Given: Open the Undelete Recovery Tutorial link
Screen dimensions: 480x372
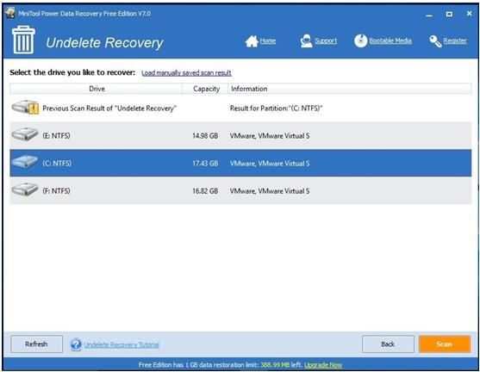Looking at the screenshot, I should tap(122, 344).
